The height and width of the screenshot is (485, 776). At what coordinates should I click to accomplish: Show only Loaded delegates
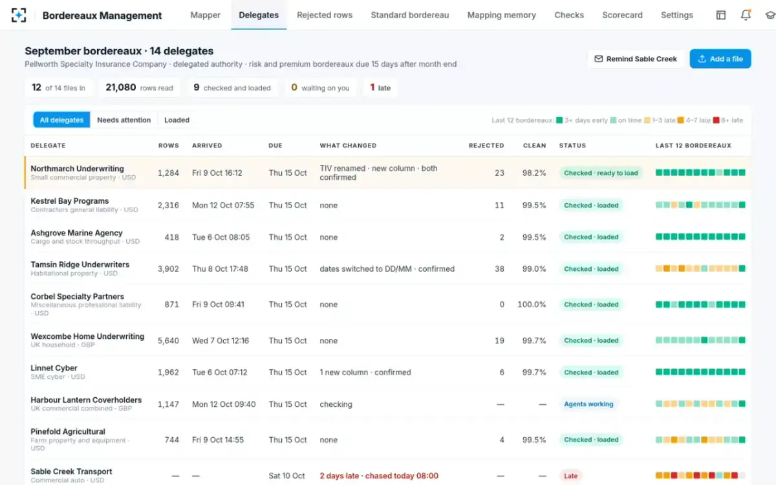pyautogui.click(x=177, y=120)
